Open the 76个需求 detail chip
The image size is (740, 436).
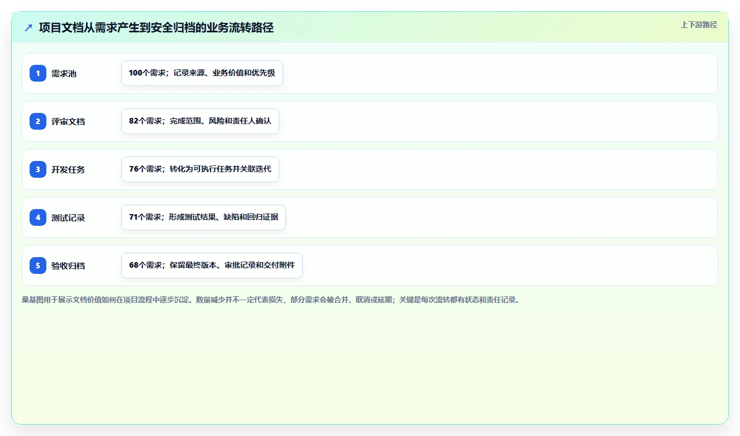(x=200, y=169)
